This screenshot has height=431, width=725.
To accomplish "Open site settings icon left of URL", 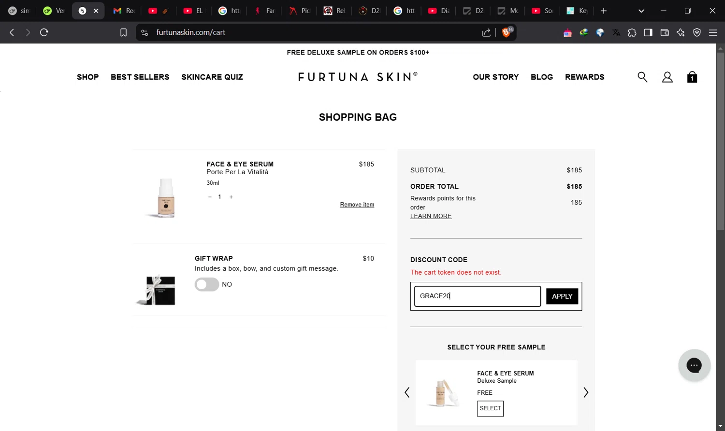I will point(144,32).
